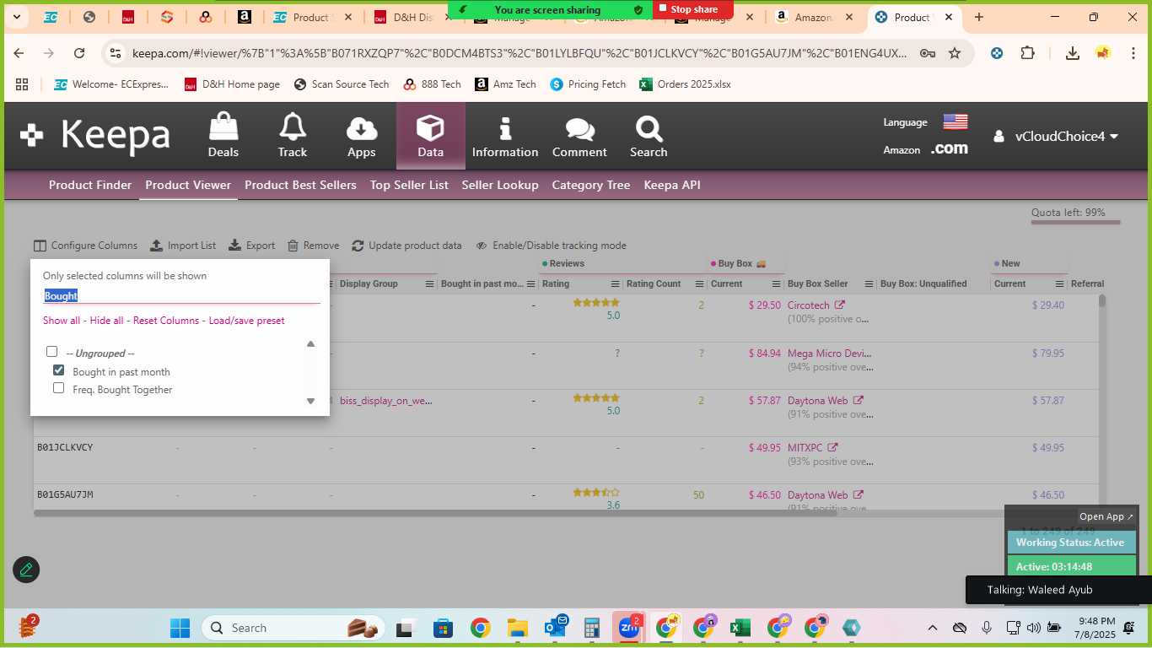This screenshot has width=1152, height=648.
Task: Click the column search field containing Bought
Action: pos(181,295)
